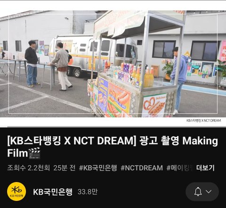226x208 pixels.
Task: Tap the KB스타뱅킹 X NCT DREAM watermark
Action: [203, 120]
